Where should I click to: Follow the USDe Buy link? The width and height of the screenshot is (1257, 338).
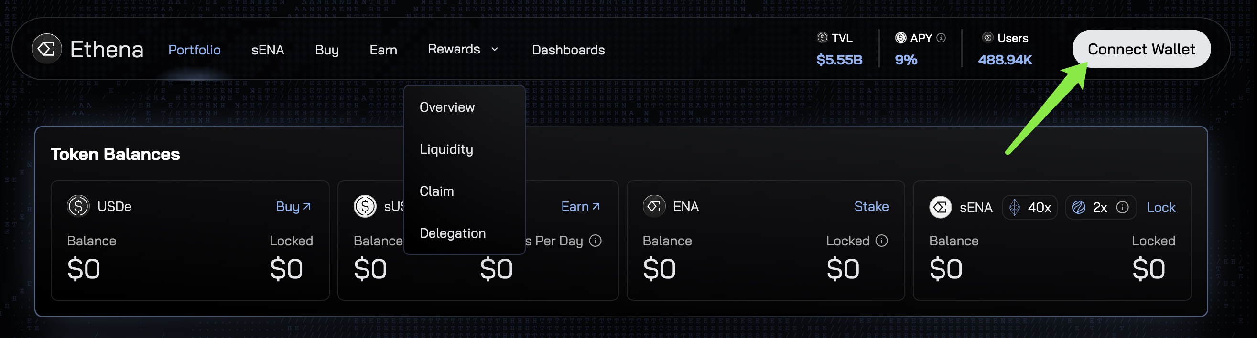pos(293,206)
